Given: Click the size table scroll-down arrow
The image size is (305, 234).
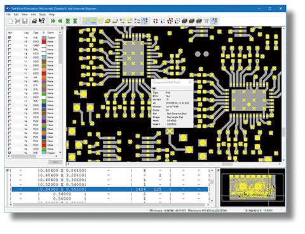Looking at the screenshot, I should (x=212, y=200).
